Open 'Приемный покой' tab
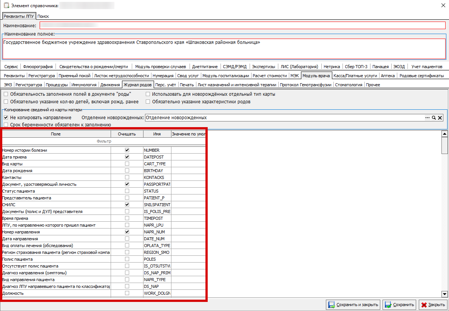449x311 pixels. coord(74,76)
